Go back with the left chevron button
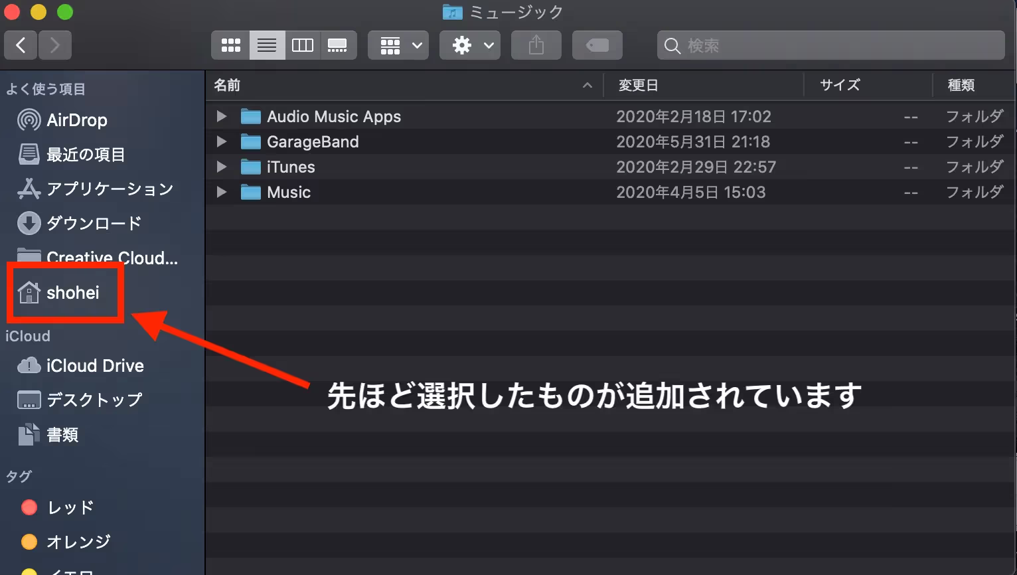This screenshot has width=1017, height=575. [21, 45]
